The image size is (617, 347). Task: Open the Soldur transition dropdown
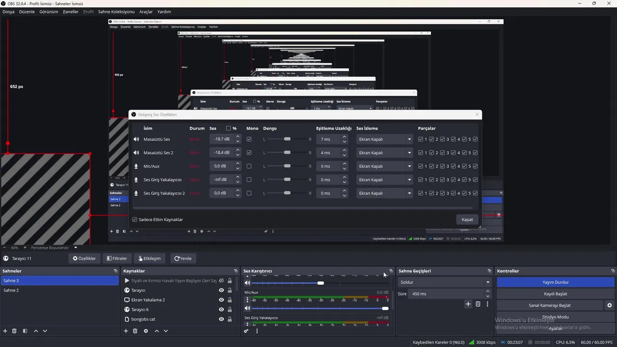[444, 282]
